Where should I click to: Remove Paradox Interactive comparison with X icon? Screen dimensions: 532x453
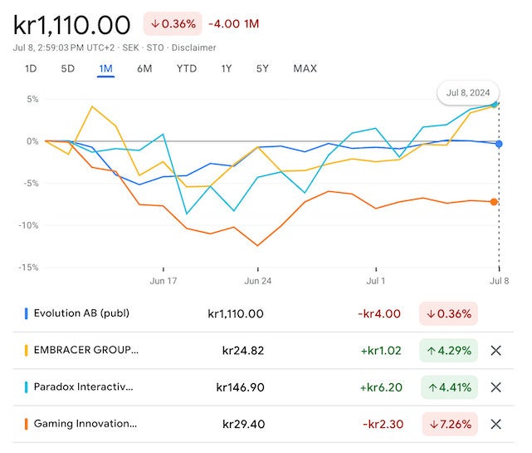(x=496, y=387)
